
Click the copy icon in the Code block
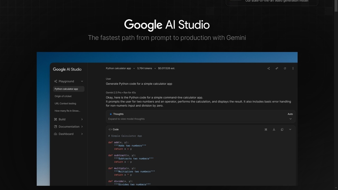282,130
